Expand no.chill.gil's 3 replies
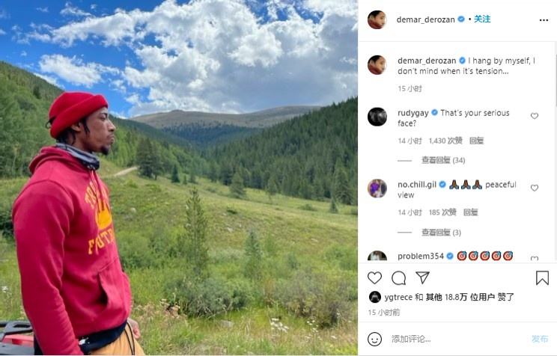This screenshot has height=356, width=557. [x=441, y=233]
